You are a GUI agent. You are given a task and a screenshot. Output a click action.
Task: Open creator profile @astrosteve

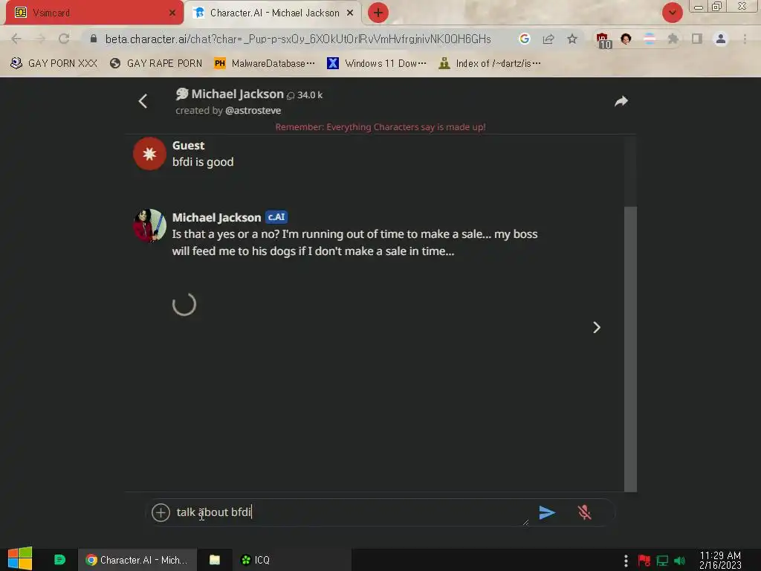click(x=253, y=111)
